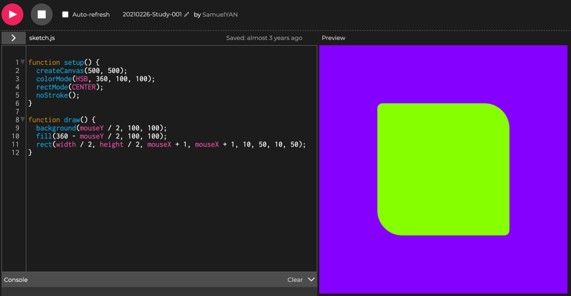Click the sketch title 20210226-Study-001
This screenshot has width=571, height=296.
(152, 14)
